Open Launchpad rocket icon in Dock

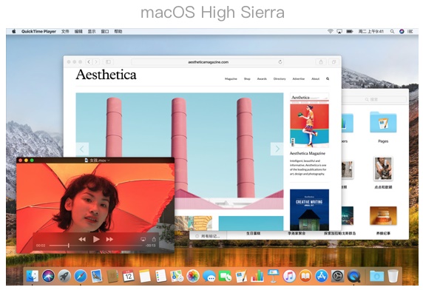click(x=64, y=276)
